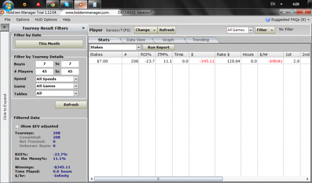Switch to the Stats tab
This screenshot has height=183, width=312.
[104, 40]
